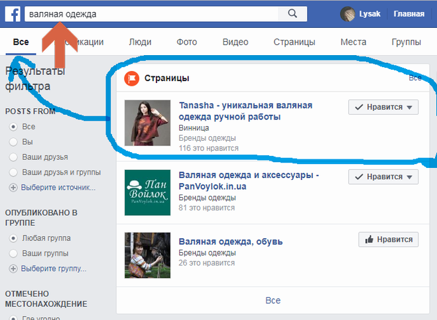The width and height of the screenshot is (437, 320).
Task: Open the Lysak profile name link
Action: click(x=369, y=14)
